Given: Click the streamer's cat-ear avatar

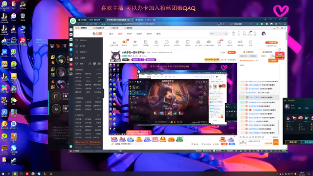Looking at the screenshot, I should 115,56.
